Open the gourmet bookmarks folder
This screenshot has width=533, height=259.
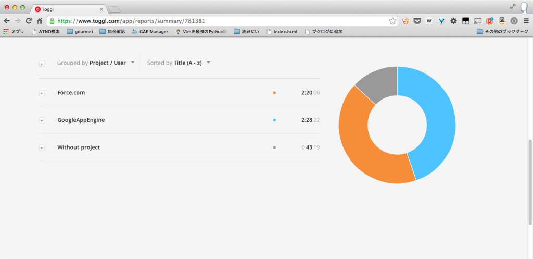click(x=80, y=32)
